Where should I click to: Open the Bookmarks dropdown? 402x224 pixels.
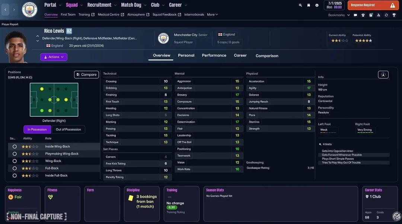[339, 15]
